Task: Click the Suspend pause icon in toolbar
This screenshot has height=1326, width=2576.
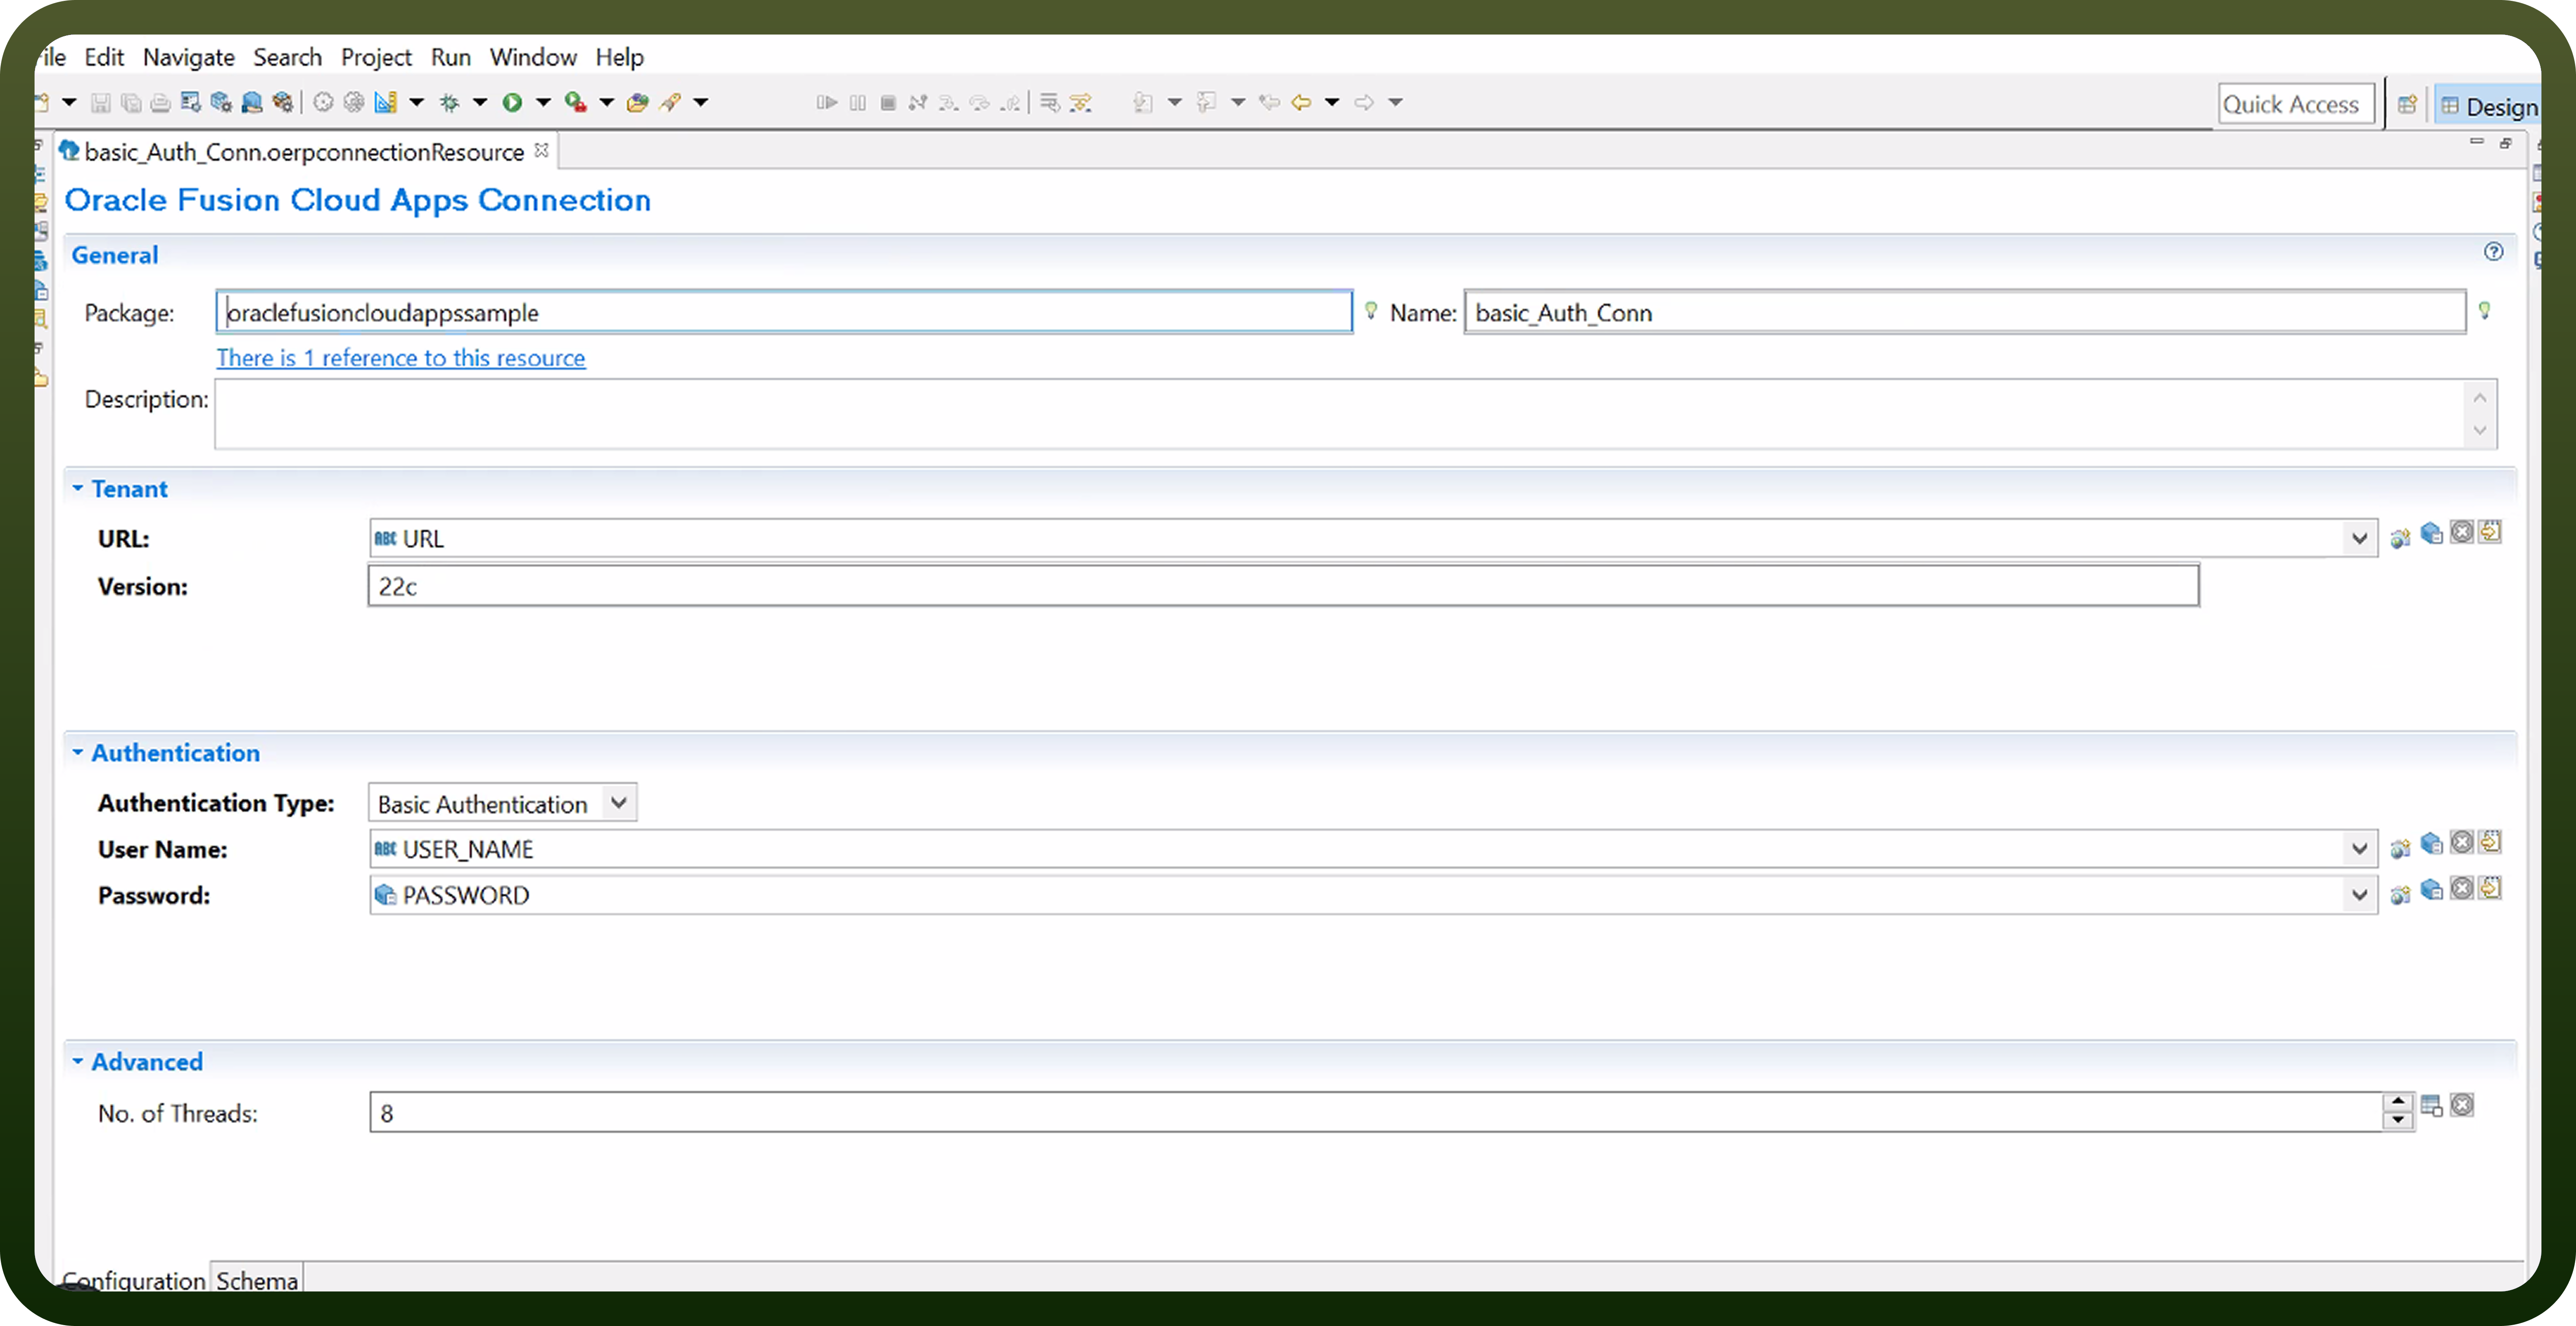Action: [x=858, y=102]
